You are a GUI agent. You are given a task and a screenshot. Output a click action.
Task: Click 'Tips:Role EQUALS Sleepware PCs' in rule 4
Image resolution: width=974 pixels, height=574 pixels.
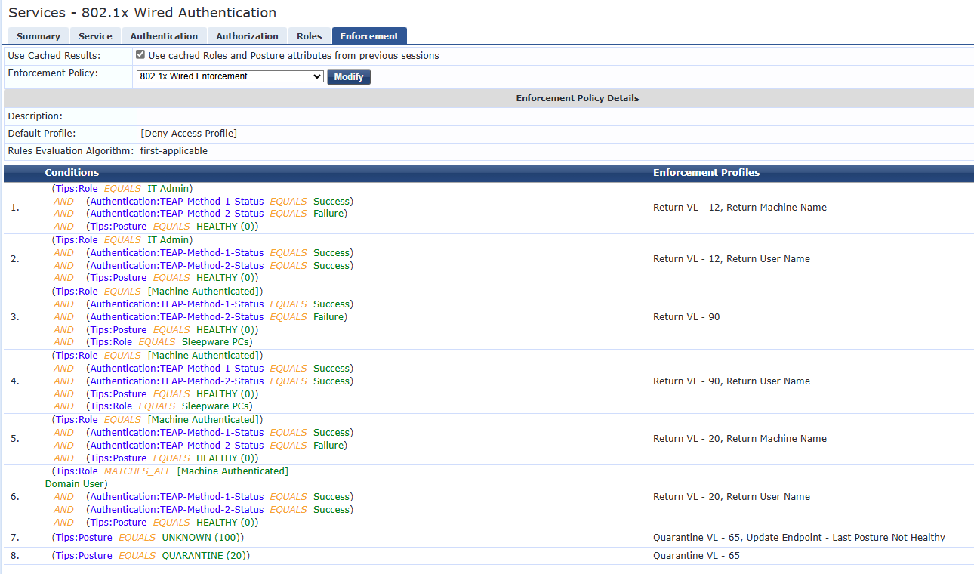[x=169, y=406]
